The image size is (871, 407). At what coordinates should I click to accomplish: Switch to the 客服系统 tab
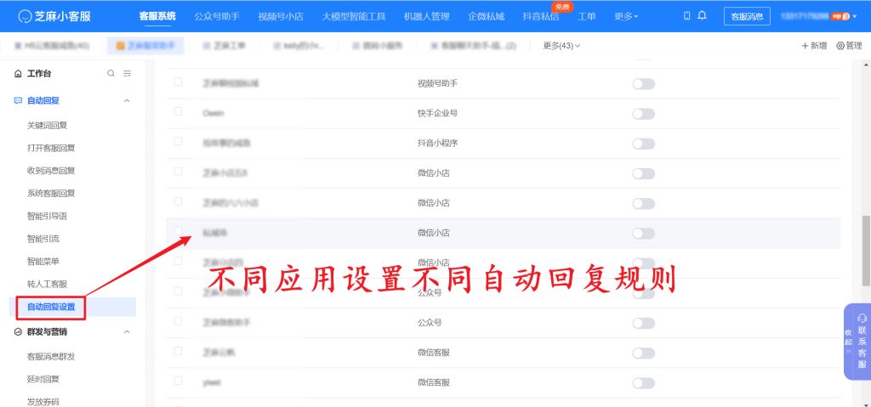pos(157,16)
